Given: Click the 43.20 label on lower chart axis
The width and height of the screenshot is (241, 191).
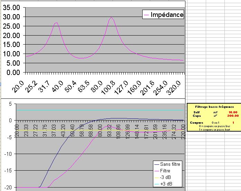Looking at the screenshot, I should pos(63,131).
